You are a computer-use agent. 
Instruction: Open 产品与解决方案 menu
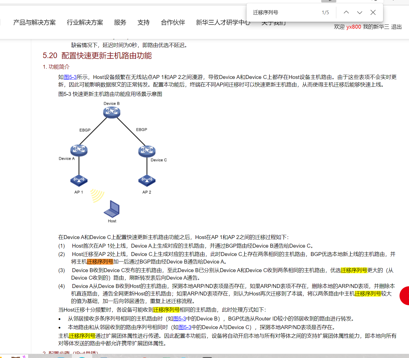pos(35,23)
